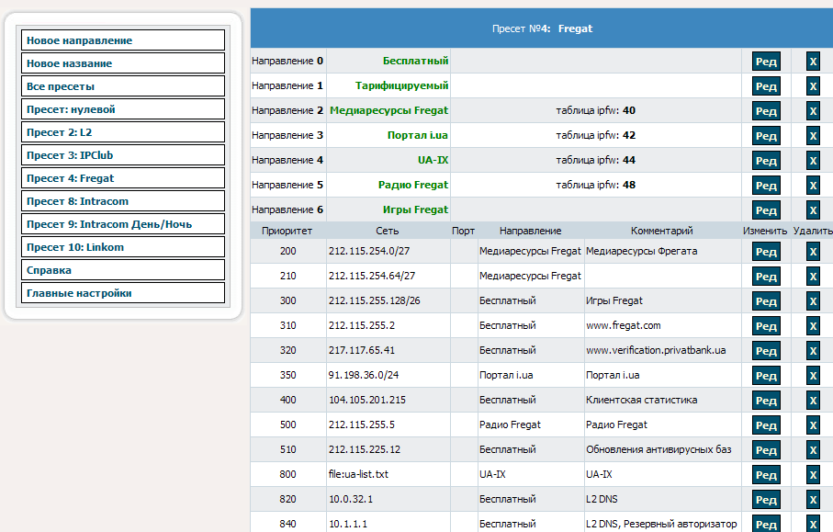Edit Направление 6 Игры Fregat
This screenshot has width=833, height=532.
point(766,210)
